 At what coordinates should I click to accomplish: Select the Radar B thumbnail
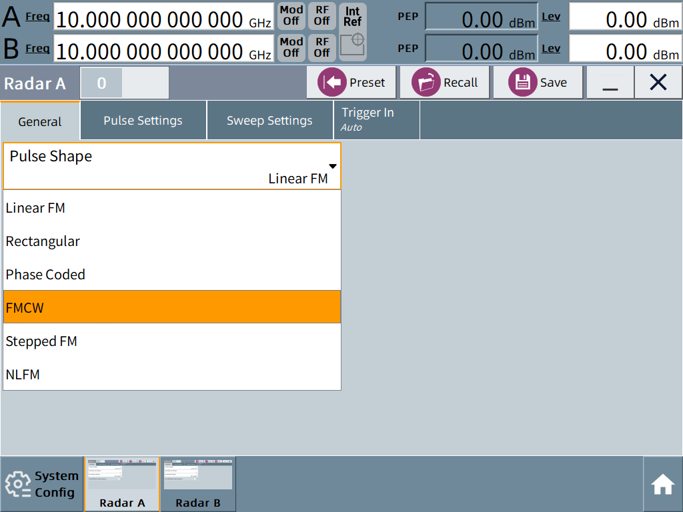(x=197, y=484)
